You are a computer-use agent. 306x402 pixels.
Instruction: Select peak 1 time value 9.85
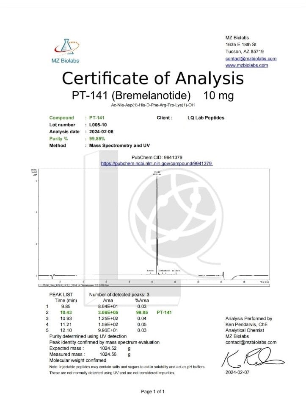66,306
